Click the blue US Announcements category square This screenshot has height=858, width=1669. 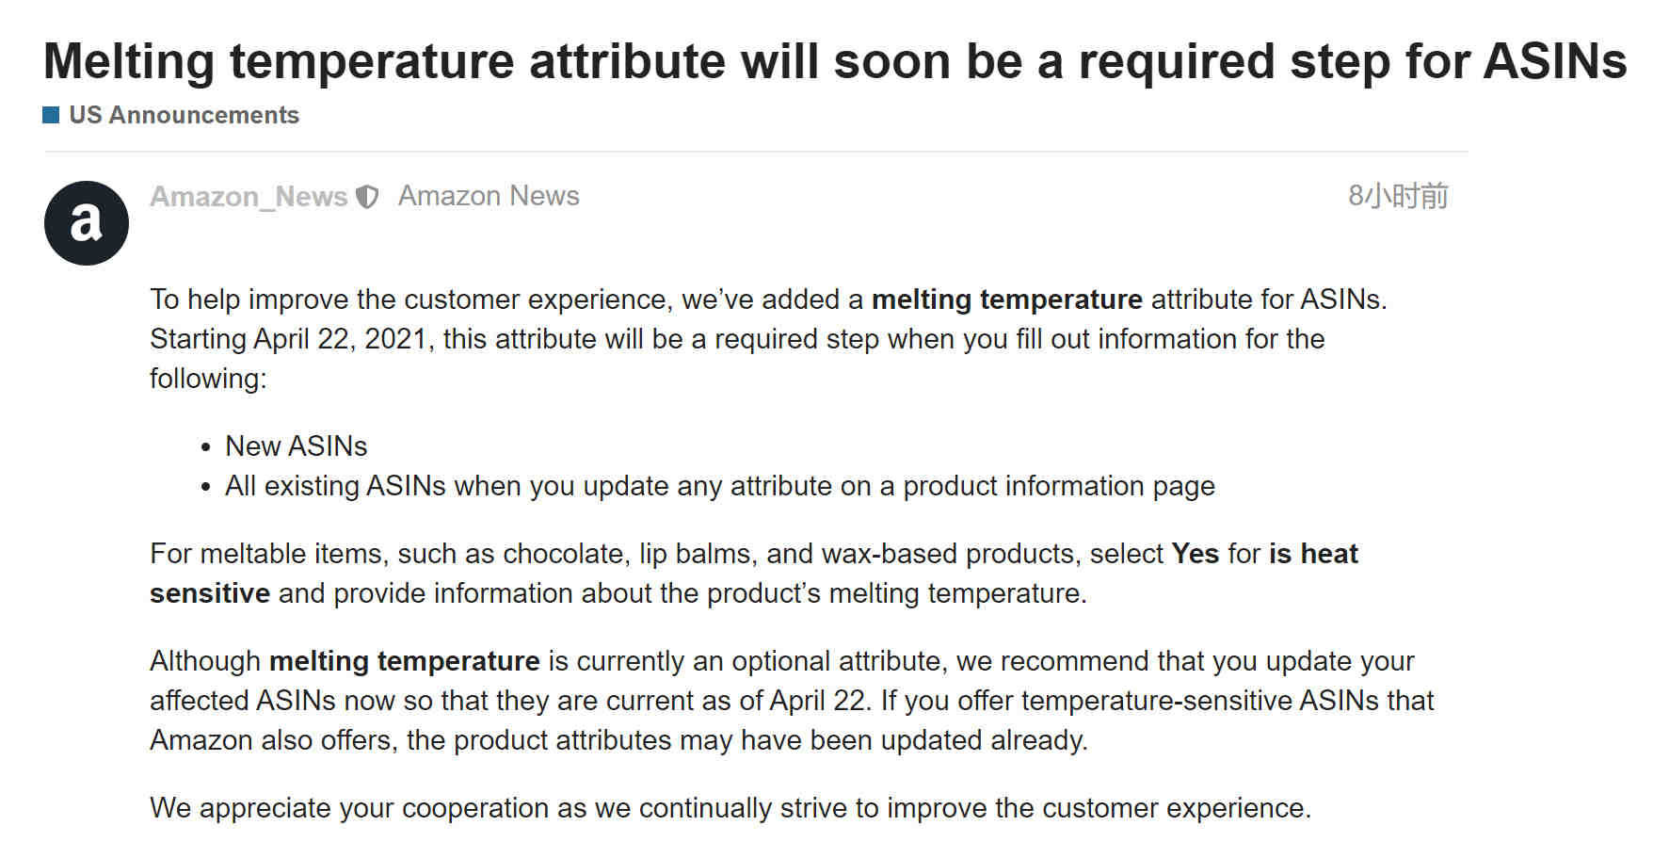click(x=52, y=115)
